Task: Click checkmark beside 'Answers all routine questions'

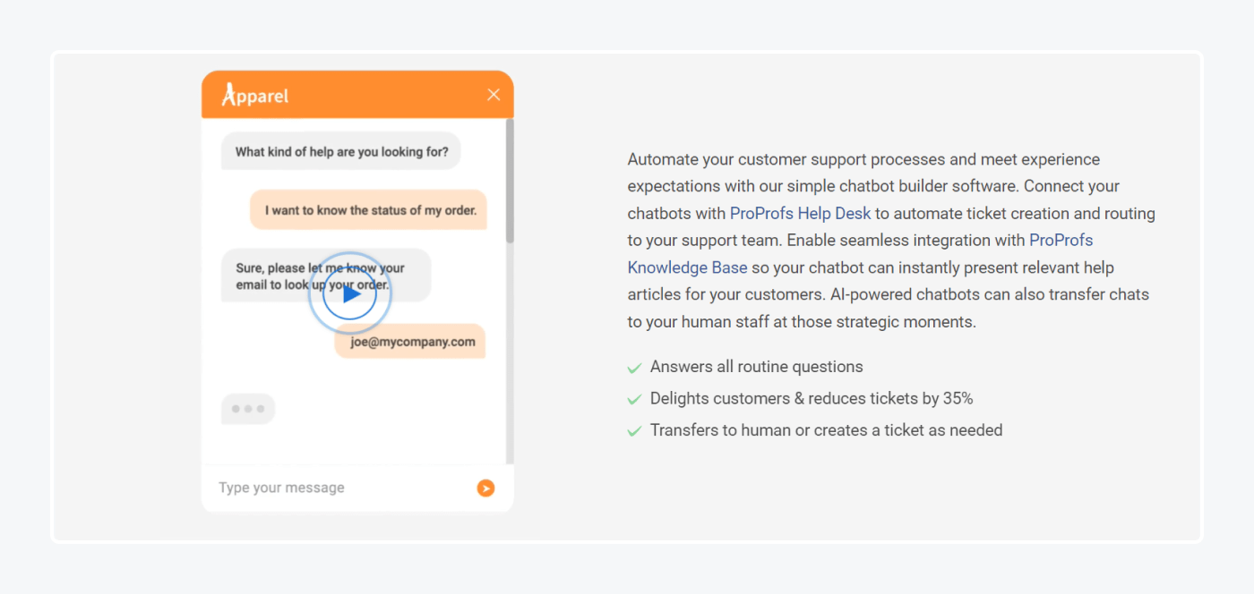Action: (634, 368)
